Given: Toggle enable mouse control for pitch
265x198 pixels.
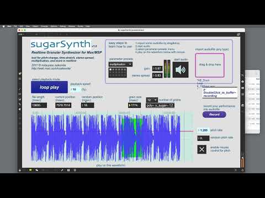Looking at the screenshot, I should pos(202,149).
